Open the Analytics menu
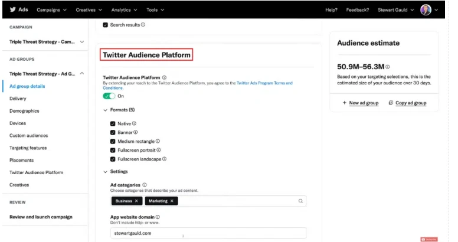The height and width of the screenshot is (242, 458). pyautogui.click(x=124, y=10)
